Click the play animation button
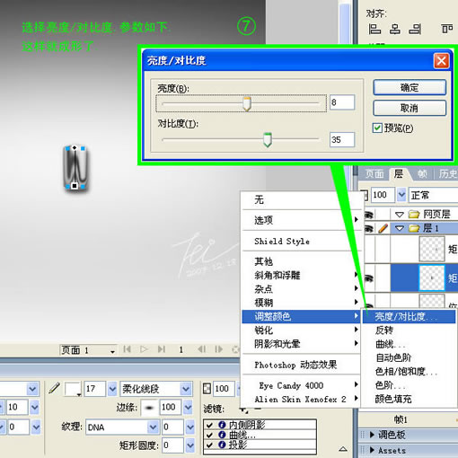Screen dimensions: 458x458 point(144,349)
